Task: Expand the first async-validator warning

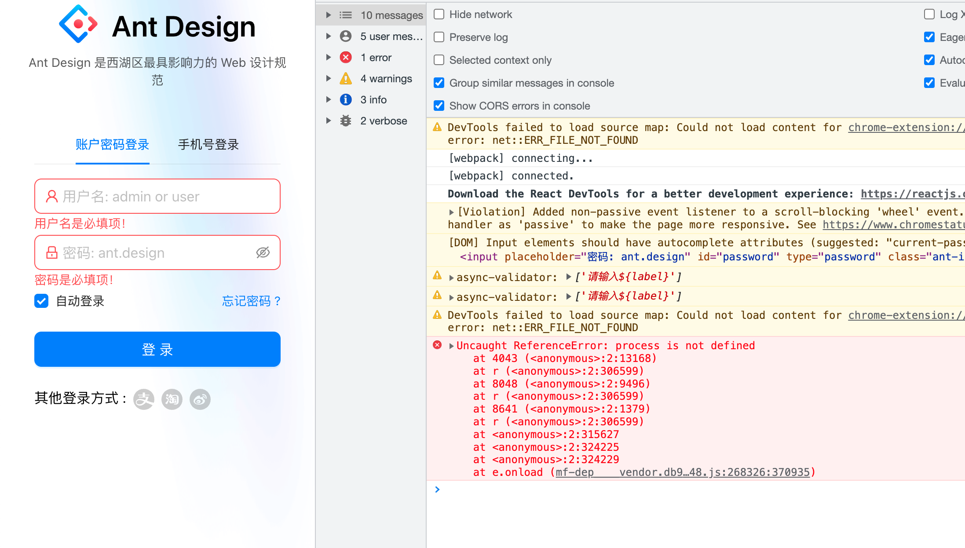Action: [451, 278]
